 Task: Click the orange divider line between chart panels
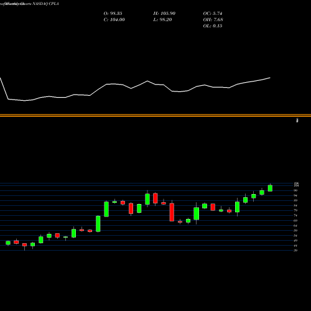tap(155, 116)
